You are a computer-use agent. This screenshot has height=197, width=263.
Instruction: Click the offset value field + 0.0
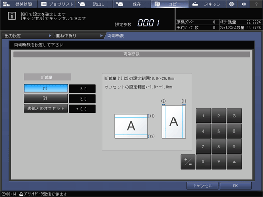pos(82,109)
